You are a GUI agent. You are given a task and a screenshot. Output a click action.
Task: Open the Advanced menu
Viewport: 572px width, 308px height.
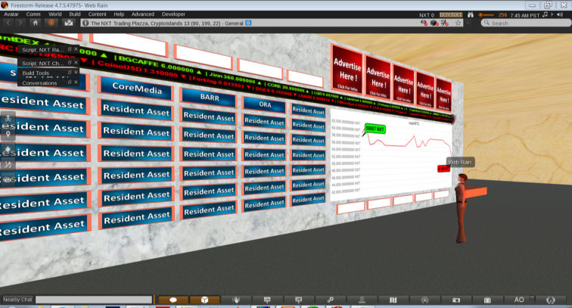(x=143, y=14)
